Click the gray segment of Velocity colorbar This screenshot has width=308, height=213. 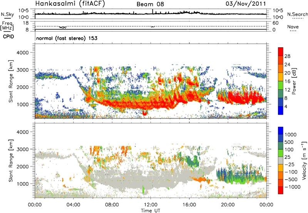point(281,160)
